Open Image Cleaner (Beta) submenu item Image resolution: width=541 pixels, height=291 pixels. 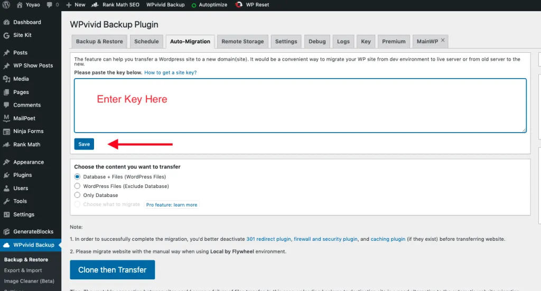[29, 281]
